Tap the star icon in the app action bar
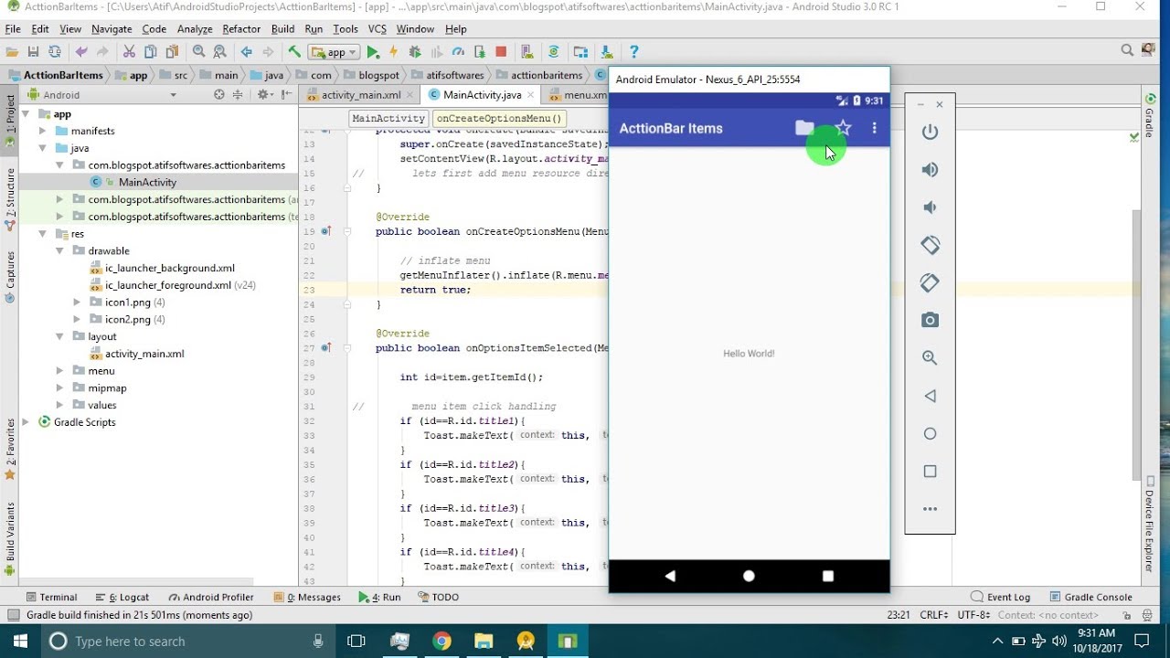Image resolution: width=1170 pixels, height=658 pixels. click(843, 128)
